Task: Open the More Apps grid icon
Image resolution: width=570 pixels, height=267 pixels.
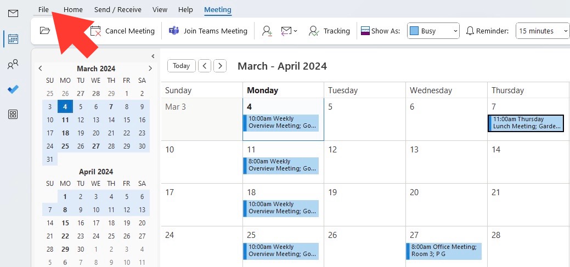Action: pos(13,115)
